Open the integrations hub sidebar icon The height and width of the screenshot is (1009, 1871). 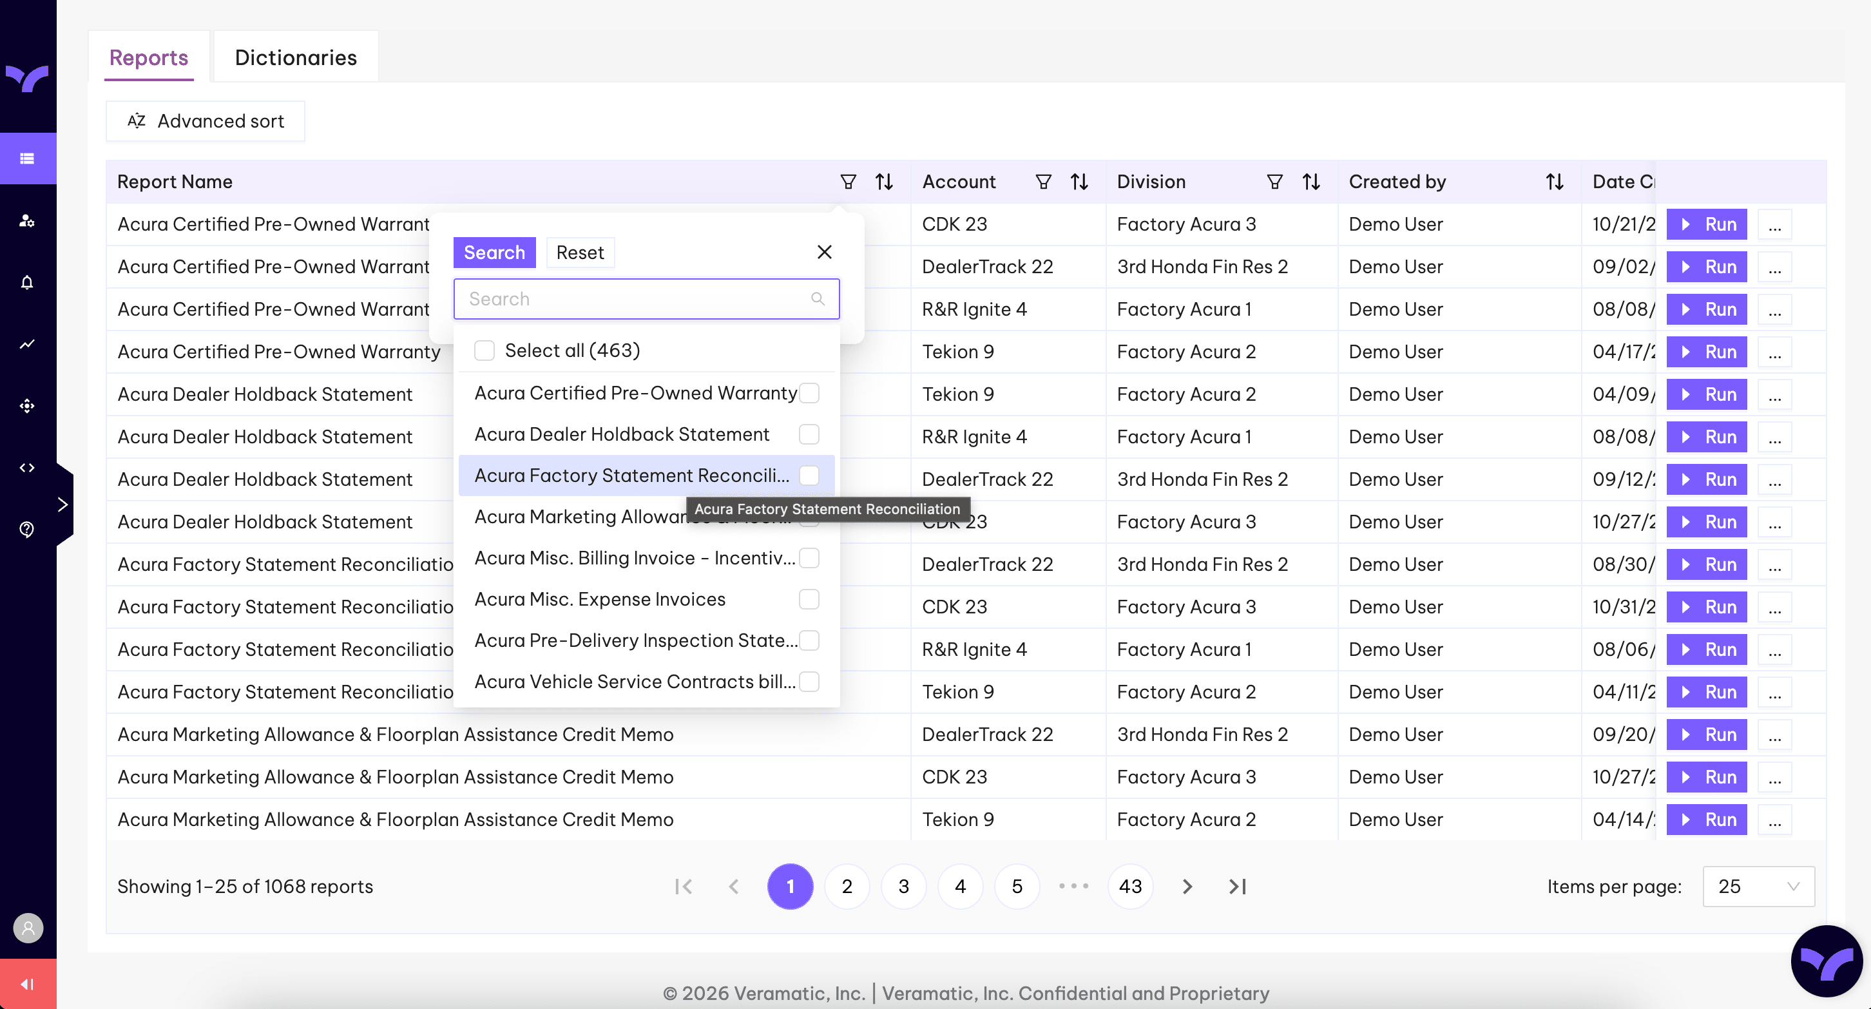28,405
